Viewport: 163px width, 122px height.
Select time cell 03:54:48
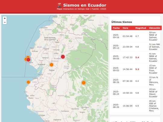pyautogui.click(x=127, y=36)
